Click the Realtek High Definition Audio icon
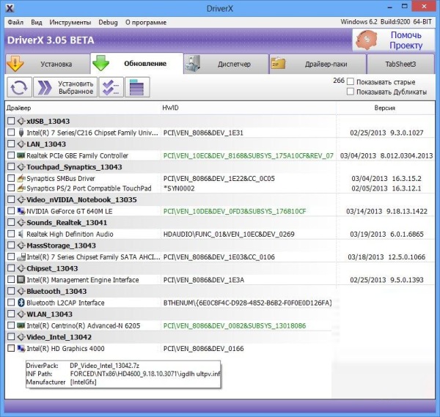The height and width of the screenshot is (417, 440). tap(21, 234)
